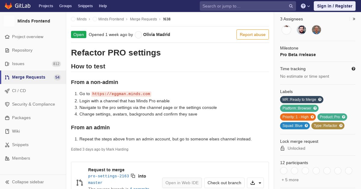
Task: Open the Snippets top menu
Action: click(85, 6)
